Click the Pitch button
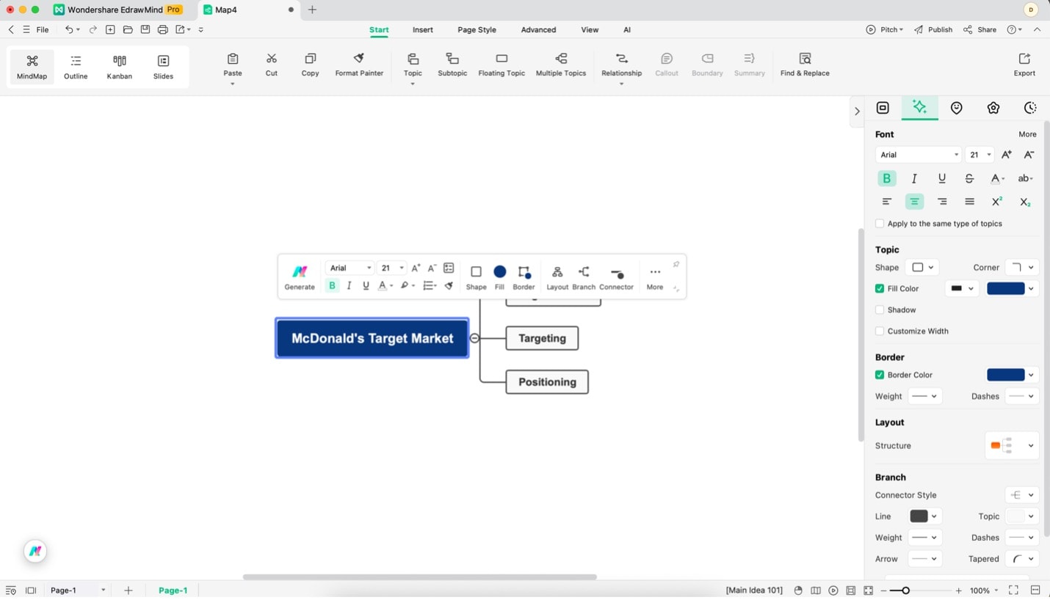 pos(884,30)
